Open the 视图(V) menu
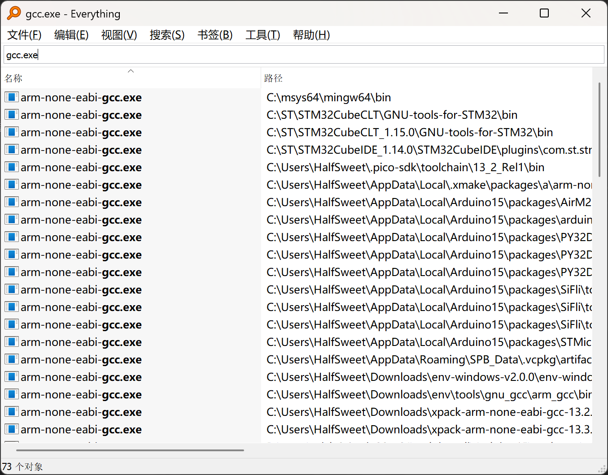 point(119,35)
